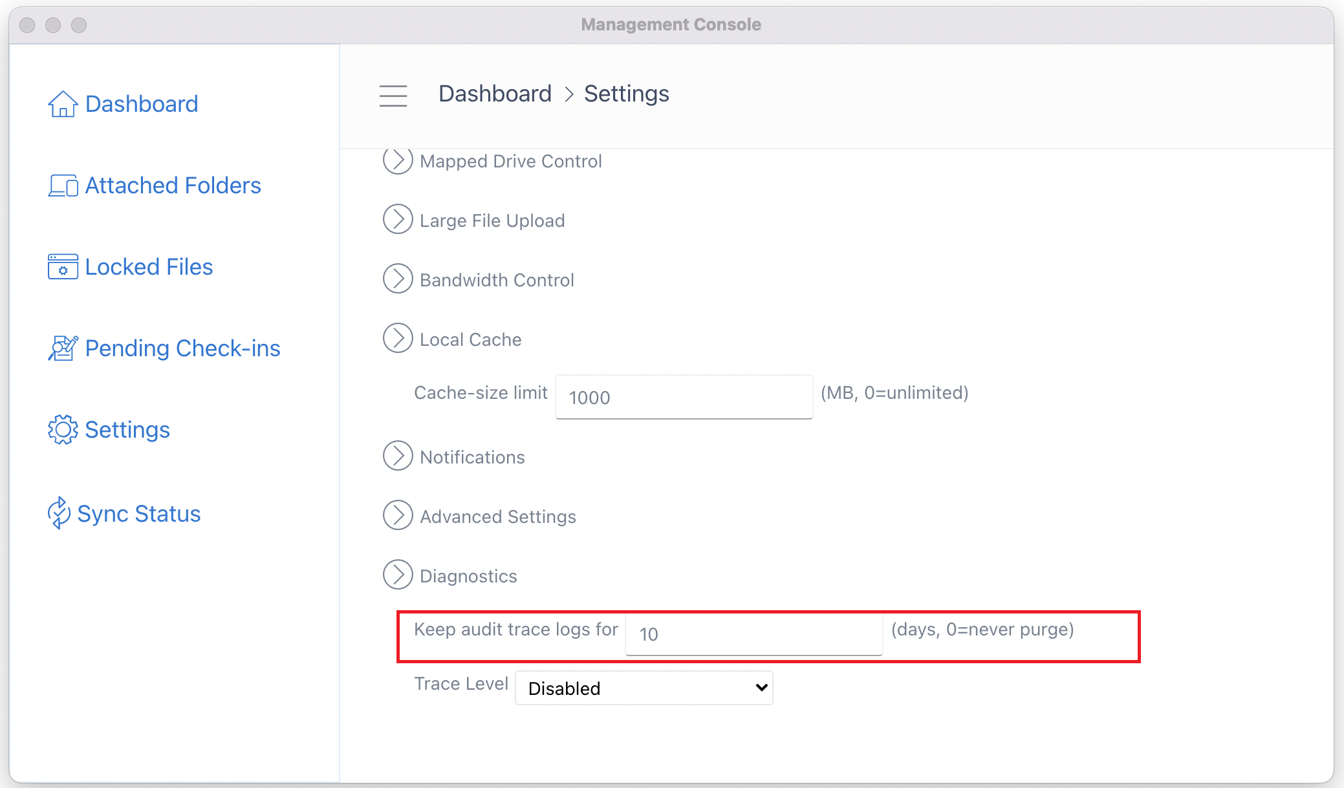Open Dashboard from the sidebar
1344x788 pixels.
tap(142, 104)
